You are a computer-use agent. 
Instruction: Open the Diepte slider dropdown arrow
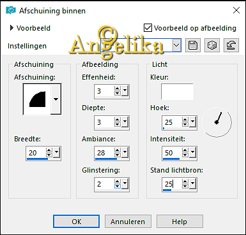[x=125, y=122]
